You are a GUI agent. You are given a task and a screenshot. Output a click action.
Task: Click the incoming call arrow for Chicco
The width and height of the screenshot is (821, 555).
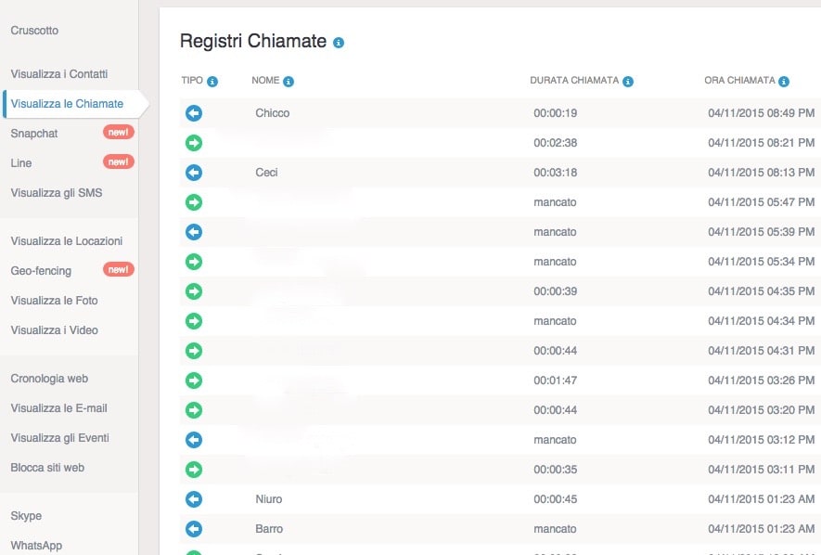[194, 113]
